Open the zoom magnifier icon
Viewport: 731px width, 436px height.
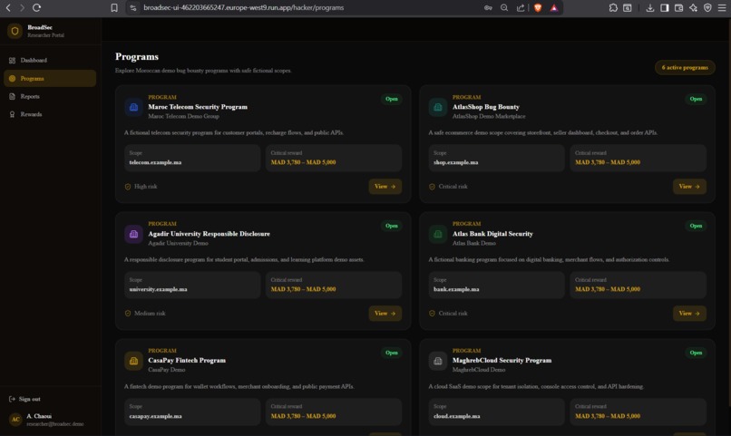click(504, 7)
